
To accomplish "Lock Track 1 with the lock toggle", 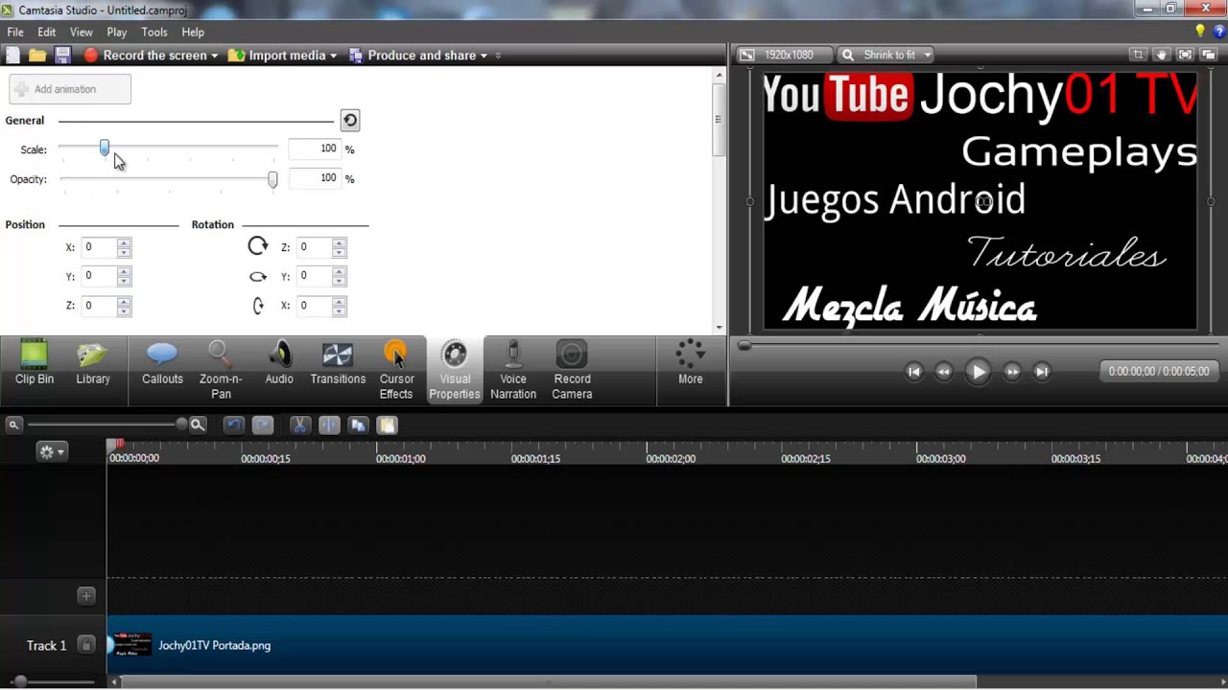I will tap(86, 645).
